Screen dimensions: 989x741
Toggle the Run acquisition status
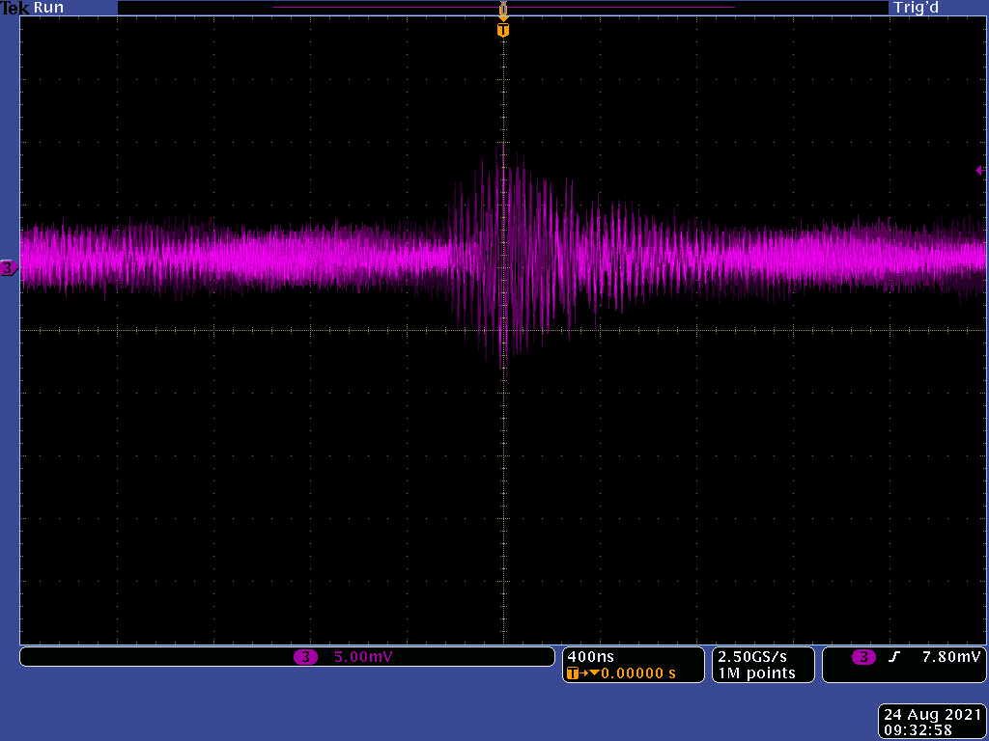point(48,8)
